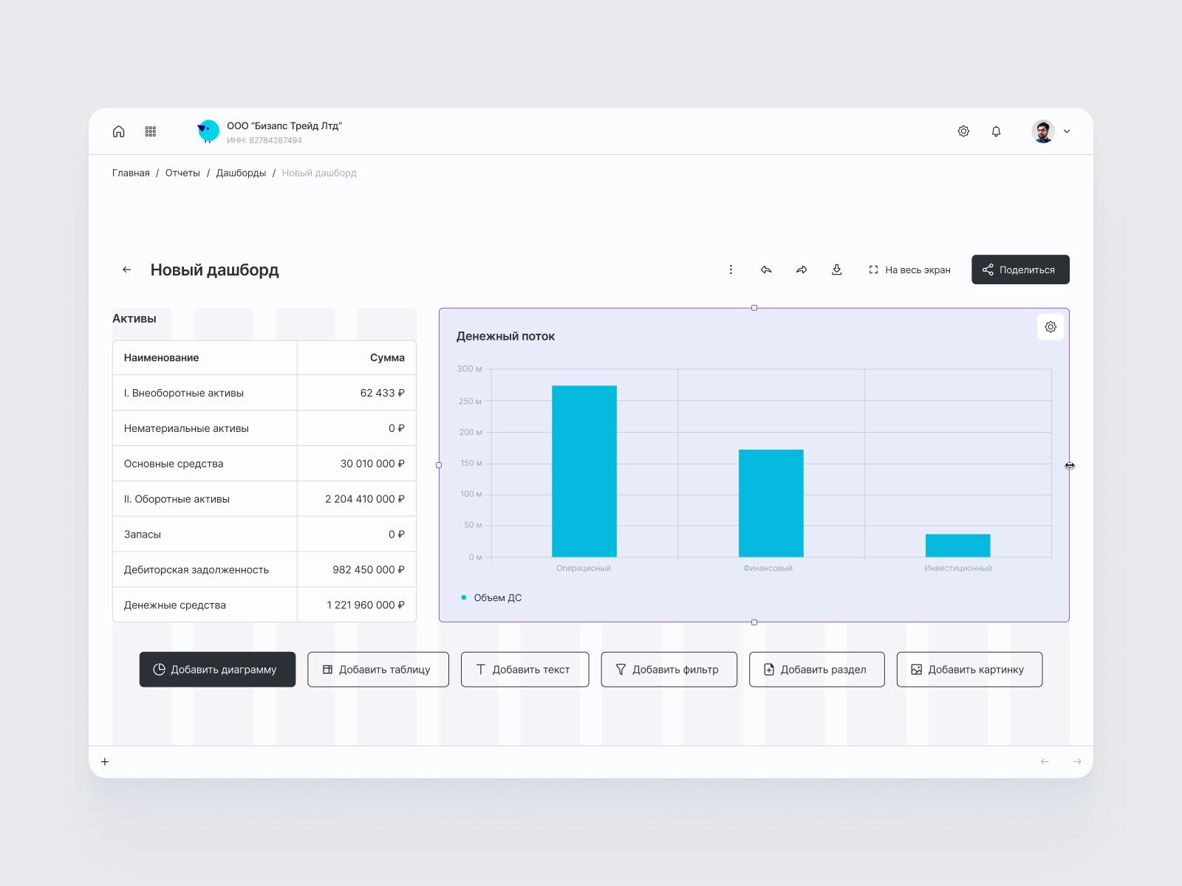The image size is (1182, 886).
Task: Click the blue bird company logo
Action: tap(208, 131)
